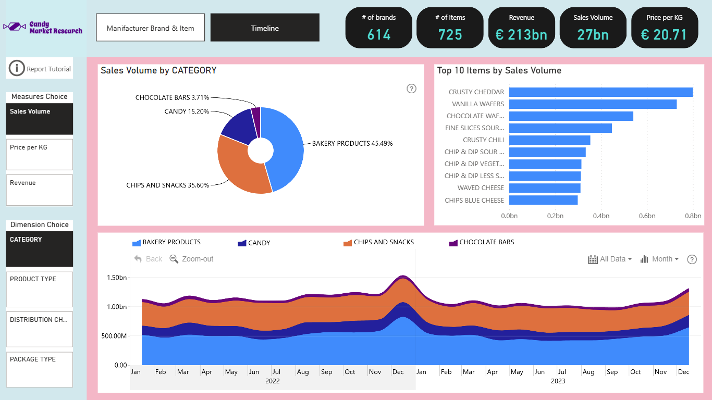
Task: Choose DISTRIBUTION CHANNEL dimension
Action: 40,329
